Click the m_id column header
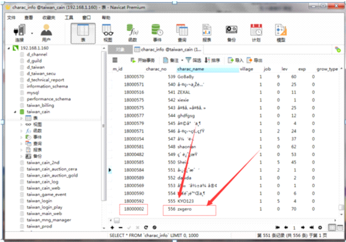Viewport: 346px width, 242px height. tap(118, 69)
